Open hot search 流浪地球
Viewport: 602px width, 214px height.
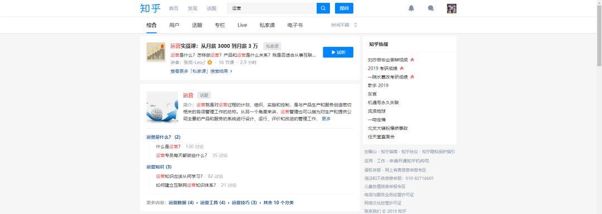[377, 111]
